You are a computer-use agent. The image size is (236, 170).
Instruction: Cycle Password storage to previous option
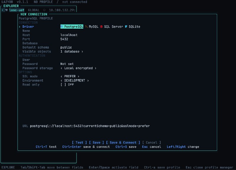click(61, 68)
